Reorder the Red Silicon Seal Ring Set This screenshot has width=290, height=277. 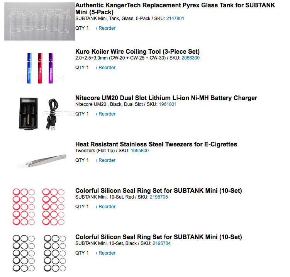click(105, 207)
